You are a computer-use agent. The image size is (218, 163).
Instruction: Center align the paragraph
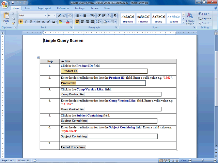82,22
